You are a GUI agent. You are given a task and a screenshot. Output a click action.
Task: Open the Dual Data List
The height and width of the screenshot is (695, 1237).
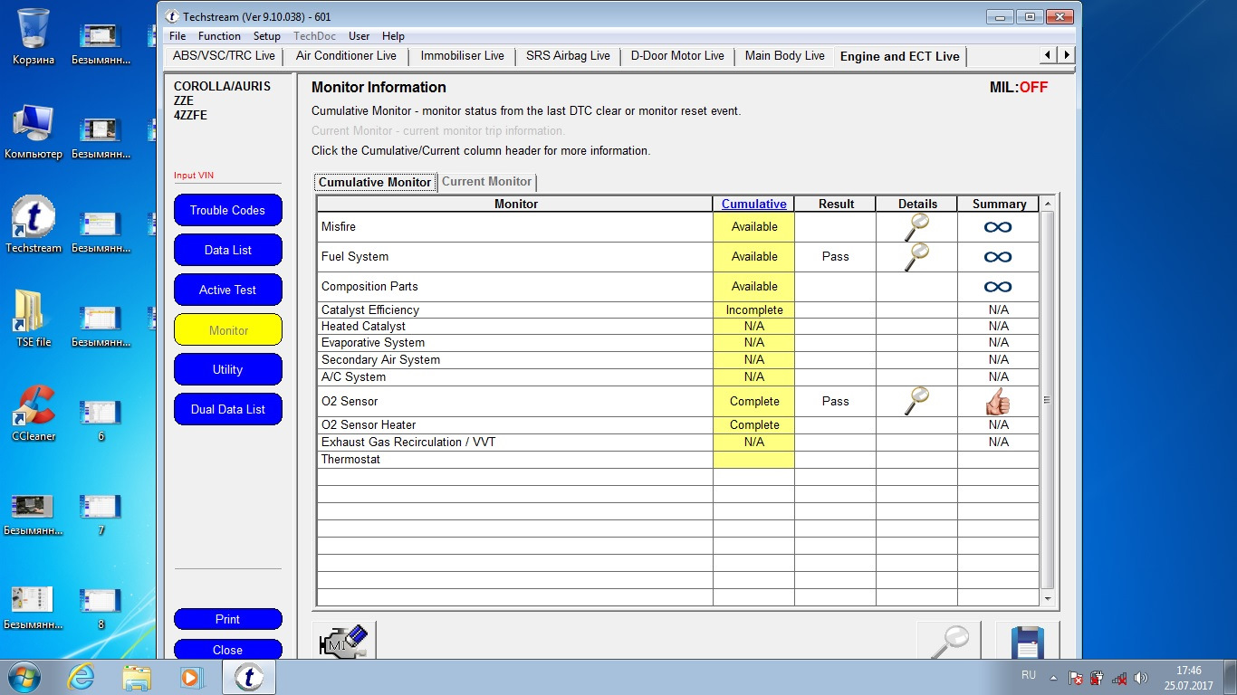(x=227, y=410)
